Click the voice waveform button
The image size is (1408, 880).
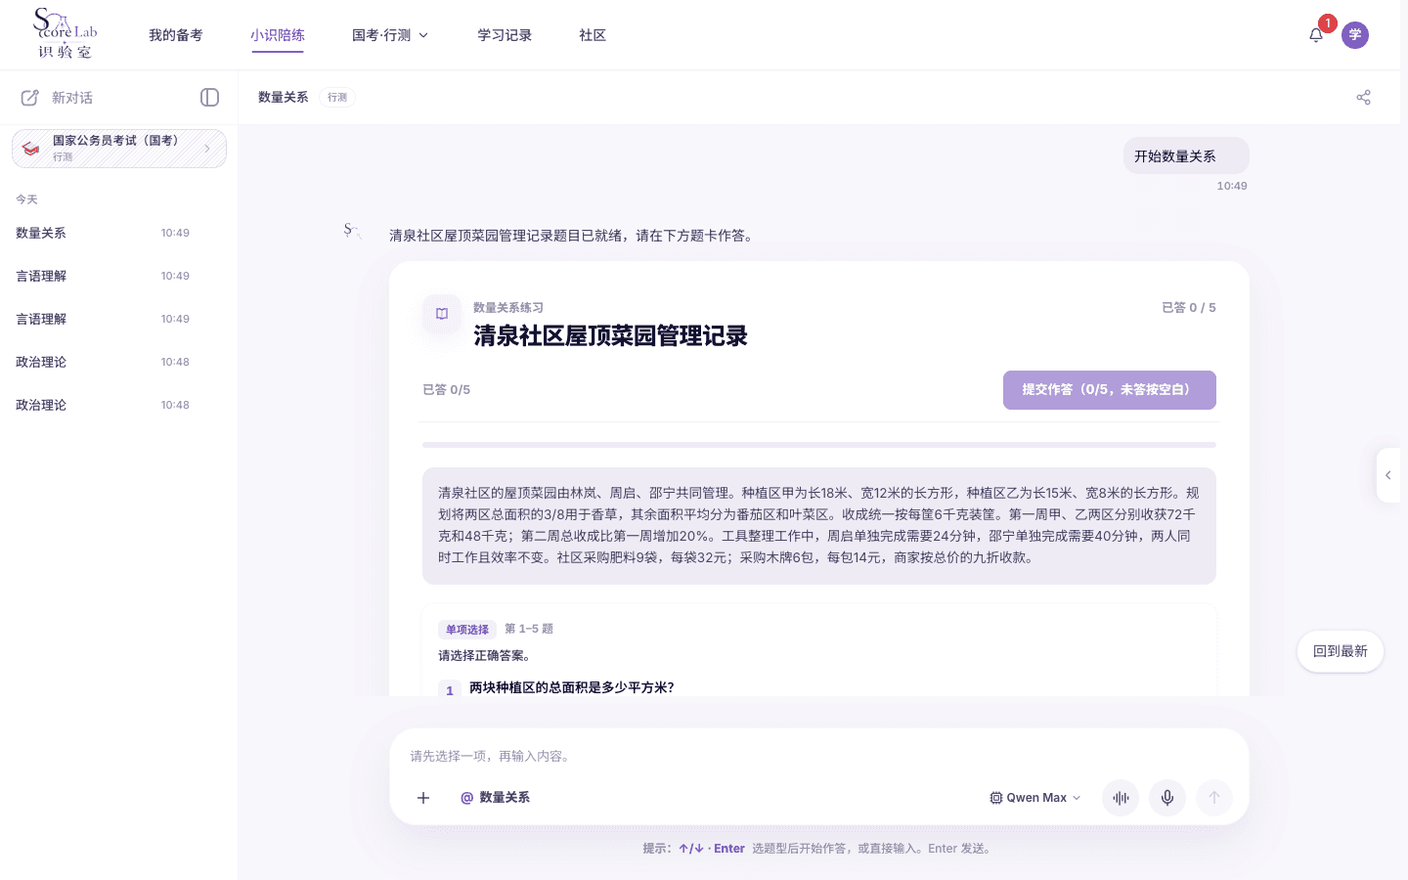click(1121, 798)
